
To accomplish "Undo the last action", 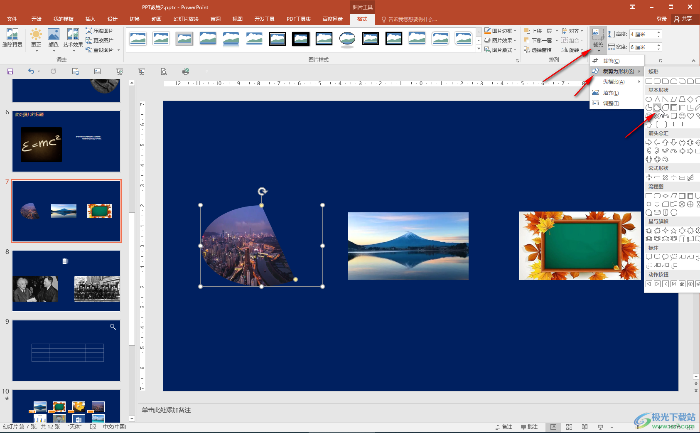I will [31, 71].
